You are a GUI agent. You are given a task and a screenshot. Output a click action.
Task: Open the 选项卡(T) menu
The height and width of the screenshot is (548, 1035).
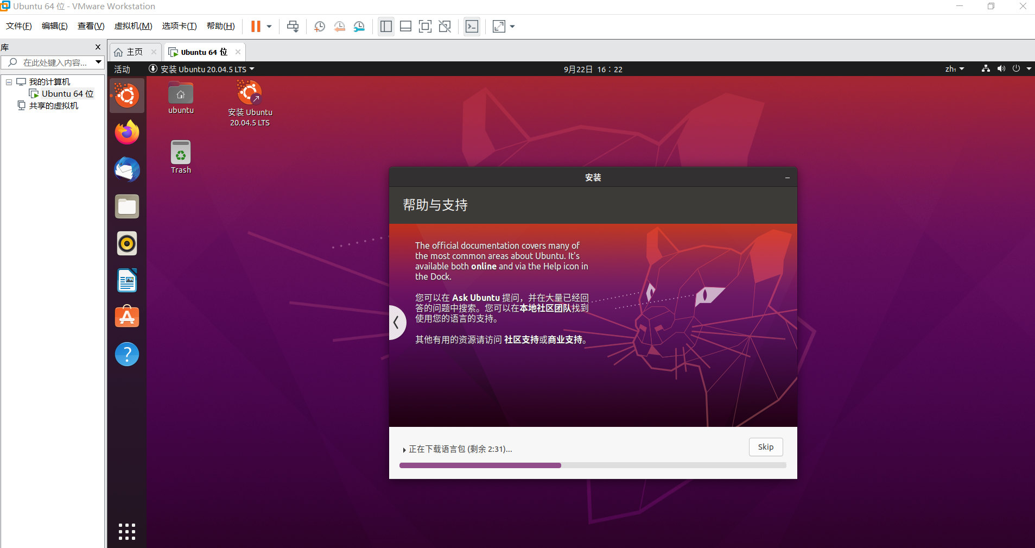click(x=179, y=26)
